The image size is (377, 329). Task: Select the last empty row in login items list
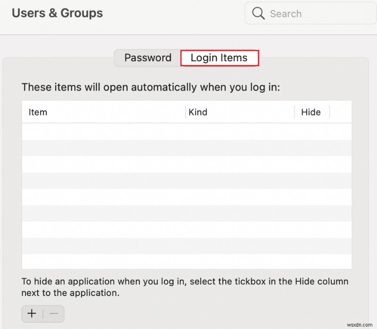(x=187, y=261)
